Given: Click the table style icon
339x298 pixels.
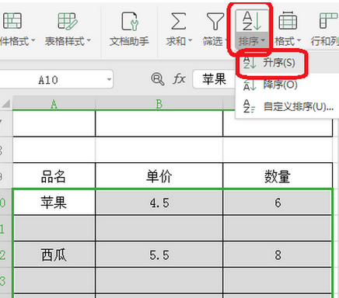Looking at the screenshot, I should click(x=68, y=21).
